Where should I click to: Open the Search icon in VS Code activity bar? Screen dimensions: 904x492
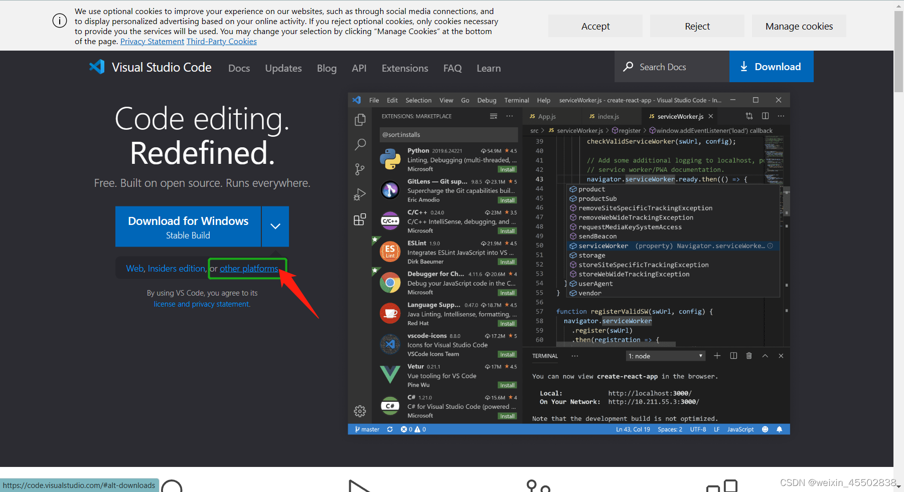tap(360, 145)
